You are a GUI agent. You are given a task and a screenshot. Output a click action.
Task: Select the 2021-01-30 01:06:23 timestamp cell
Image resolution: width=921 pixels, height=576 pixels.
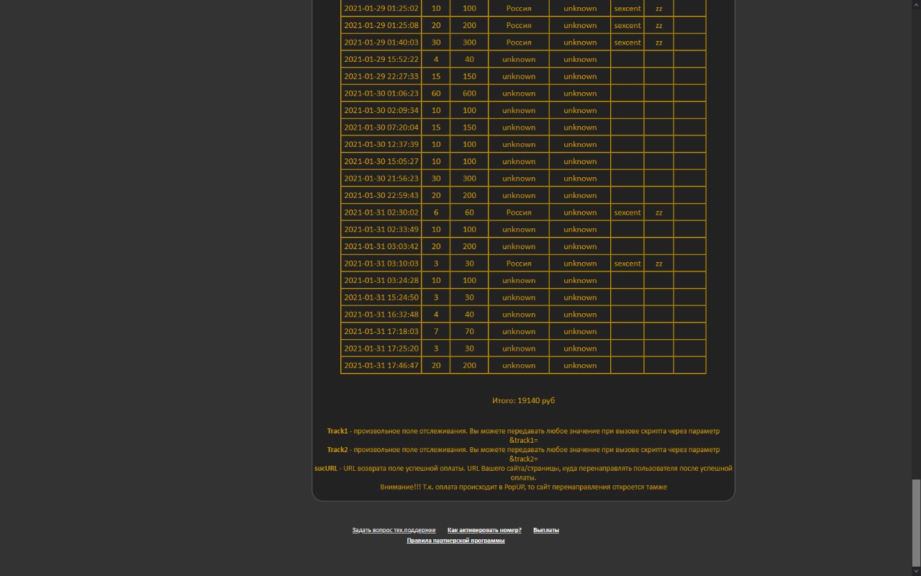pos(381,94)
